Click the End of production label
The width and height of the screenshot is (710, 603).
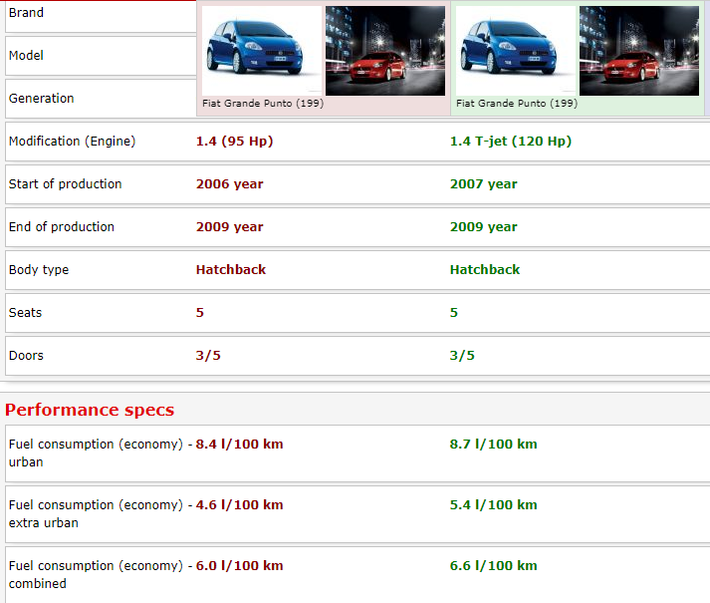tap(62, 226)
